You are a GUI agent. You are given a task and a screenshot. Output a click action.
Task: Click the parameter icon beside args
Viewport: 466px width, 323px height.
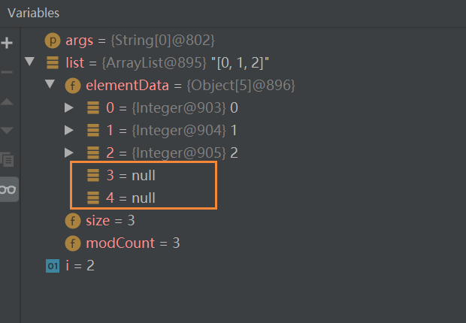click(x=53, y=41)
